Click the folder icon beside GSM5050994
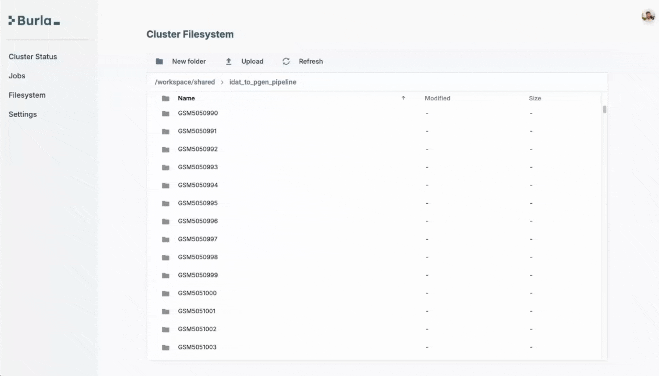 click(x=166, y=185)
